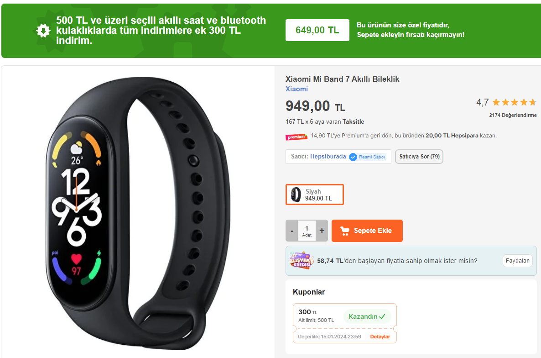Viewport: 541px width, 358px height.
Task: Click the Faydalan button
Action: [518, 261]
